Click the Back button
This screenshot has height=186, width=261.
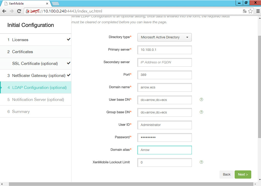click(x=226, y=174)
